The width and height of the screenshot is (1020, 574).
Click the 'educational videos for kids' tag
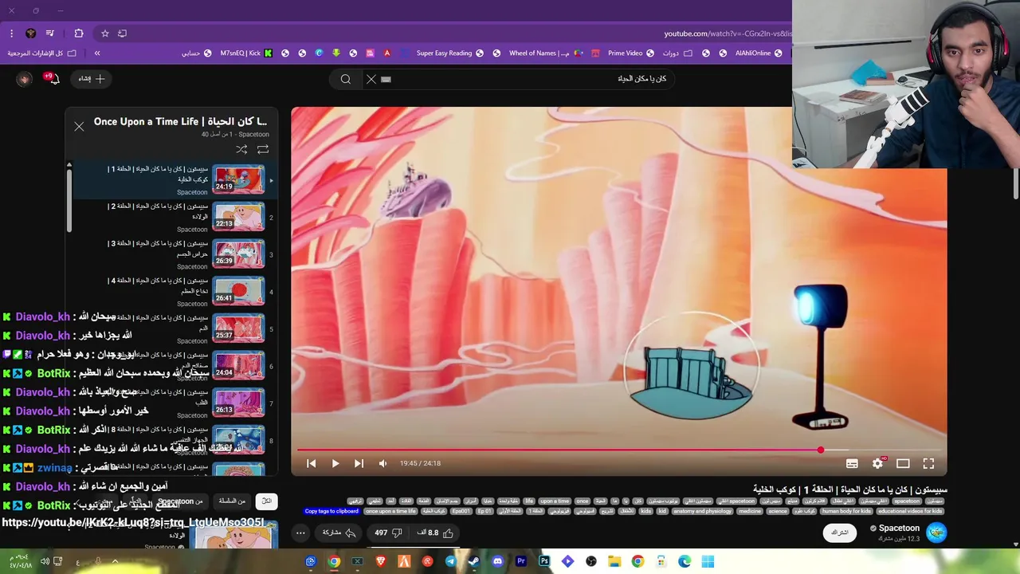point(910,511)
